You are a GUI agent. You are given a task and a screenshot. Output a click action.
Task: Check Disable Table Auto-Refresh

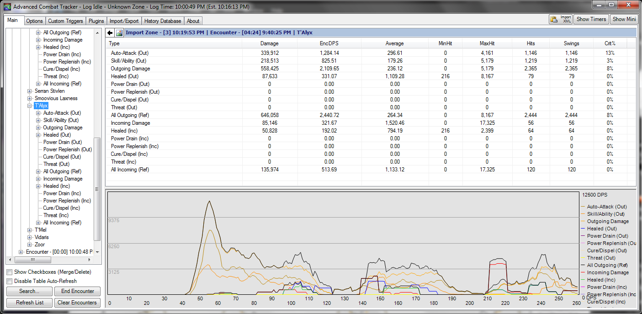[x=10, y=281]
